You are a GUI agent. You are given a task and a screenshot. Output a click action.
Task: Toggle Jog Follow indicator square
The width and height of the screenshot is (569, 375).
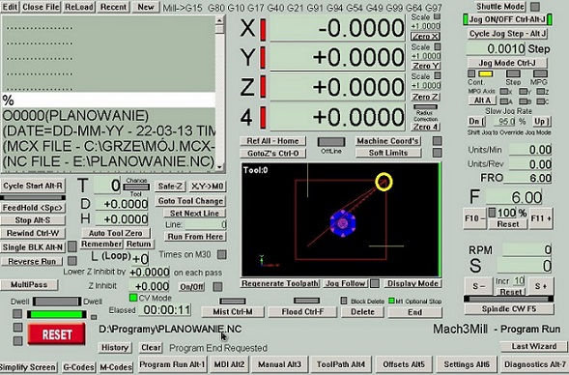(x=375, y=283)
